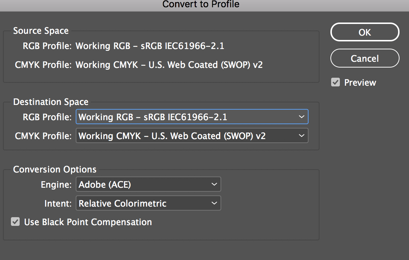Click the chevron arrow on Intent selector

[x=214, y=203]
